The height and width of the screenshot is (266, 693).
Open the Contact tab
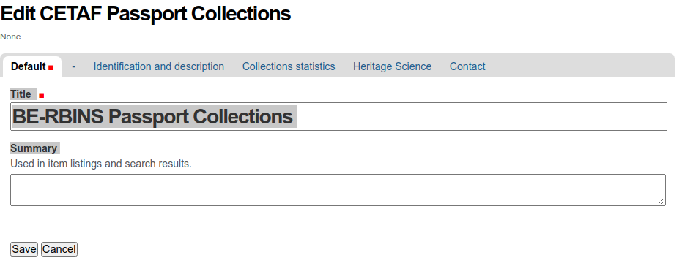tap(467, 66)
